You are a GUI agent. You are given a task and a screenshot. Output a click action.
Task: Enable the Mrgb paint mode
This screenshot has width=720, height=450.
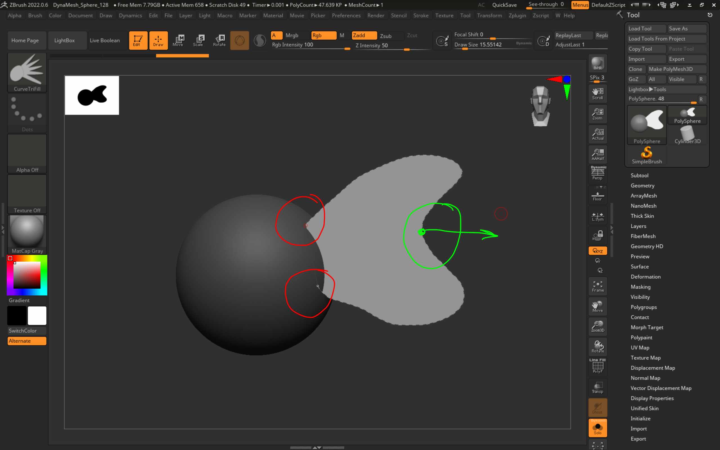point(292,35)
